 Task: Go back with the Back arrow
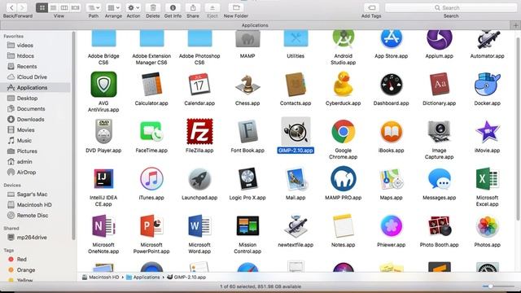11,7
